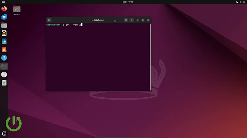Click the Terminal scrollbar

tap(150, 57)
